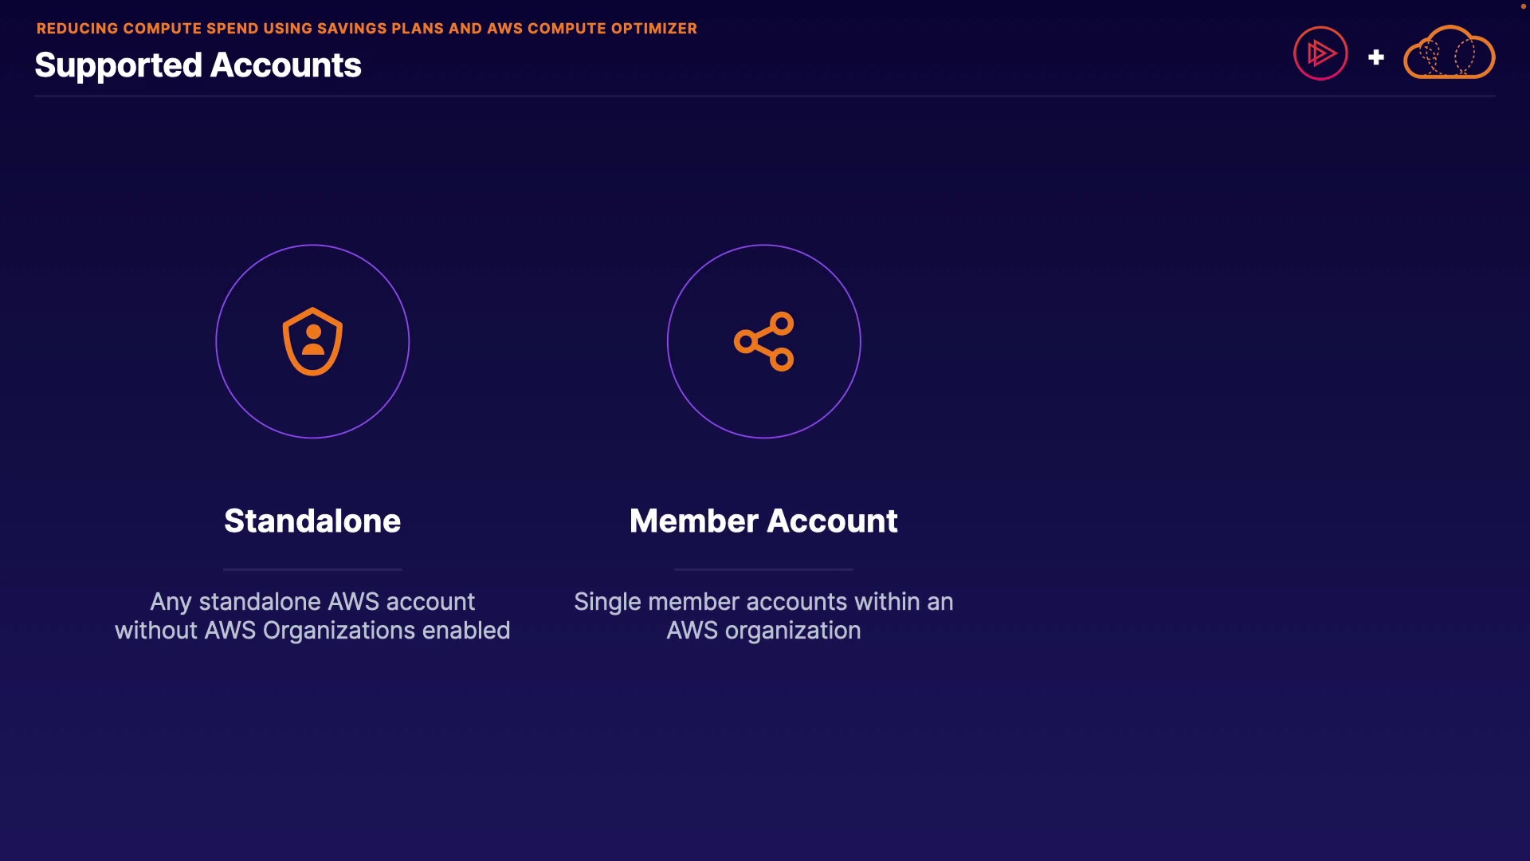Click the 'AWS organization' text line
The image size is (1530, 861).
pyautogui.click(x=763, y=631)
